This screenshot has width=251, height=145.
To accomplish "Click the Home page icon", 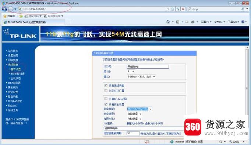I will point(168,22).
